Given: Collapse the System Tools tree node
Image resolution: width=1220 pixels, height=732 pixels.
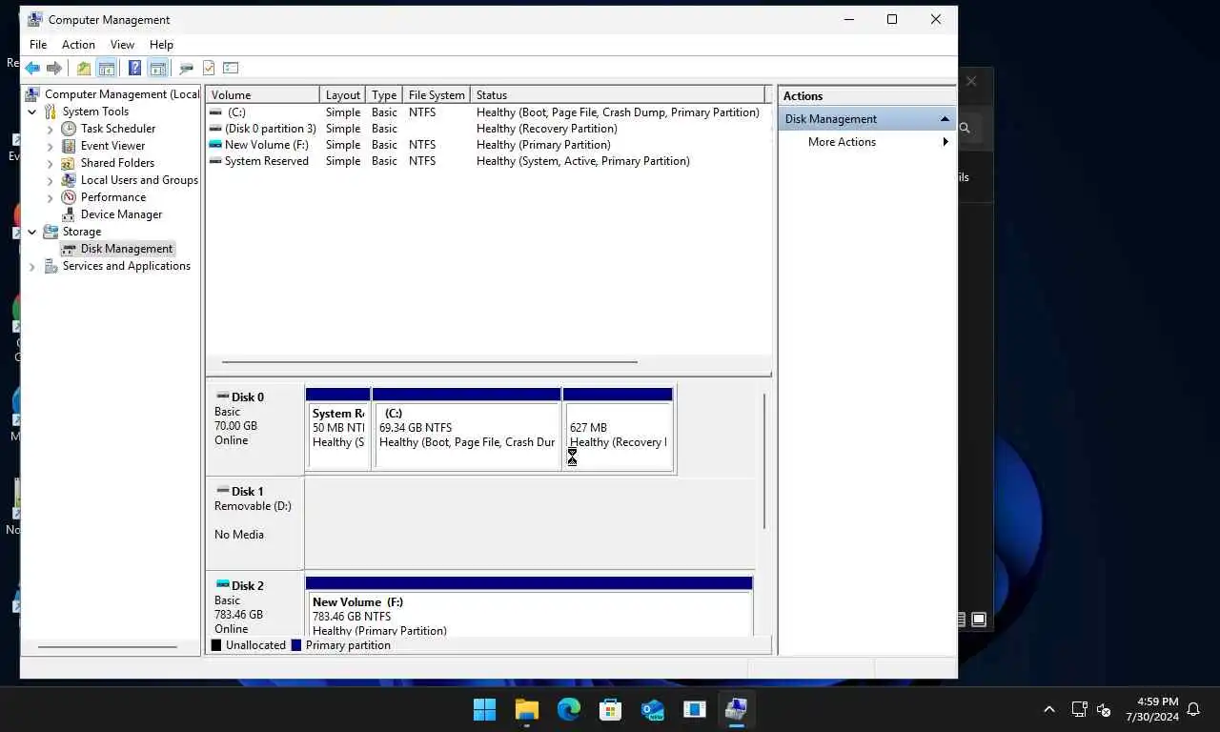Looking at the screenshot, I should [x=32, y=112].
